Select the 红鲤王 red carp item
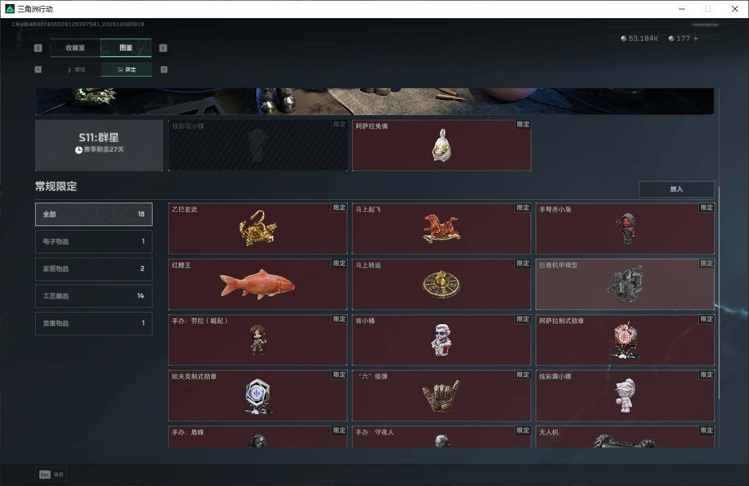The width and height of the screenshot is (749, 486). (258, 284)
